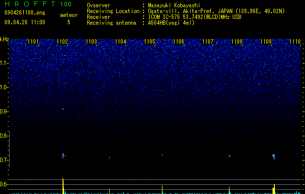Click the HROFFT title text

click(30, 4)
